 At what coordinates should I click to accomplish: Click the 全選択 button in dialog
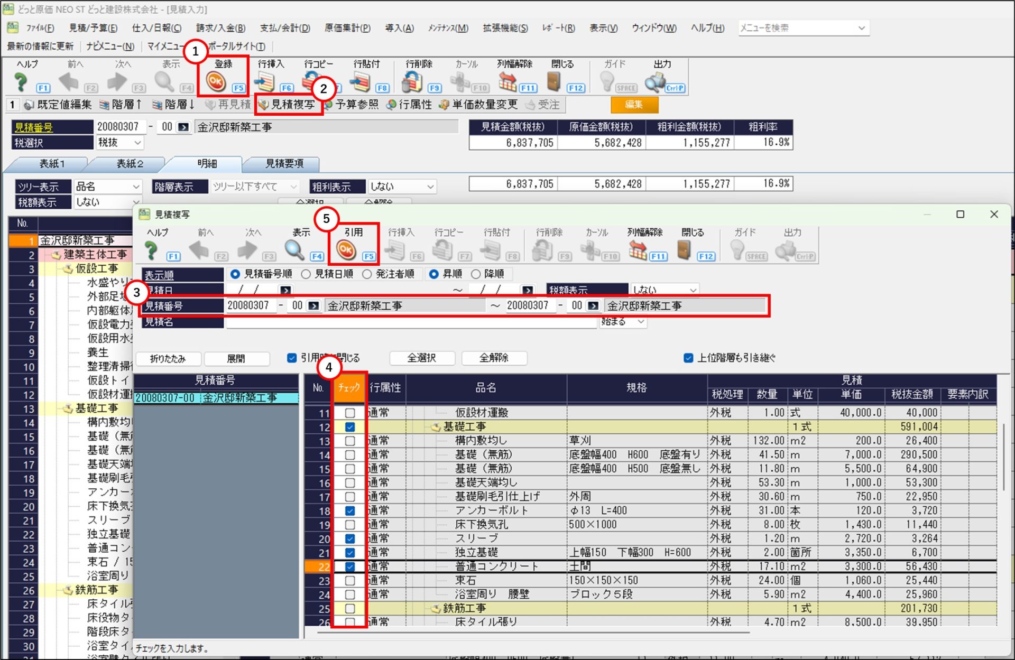(421, 358)
